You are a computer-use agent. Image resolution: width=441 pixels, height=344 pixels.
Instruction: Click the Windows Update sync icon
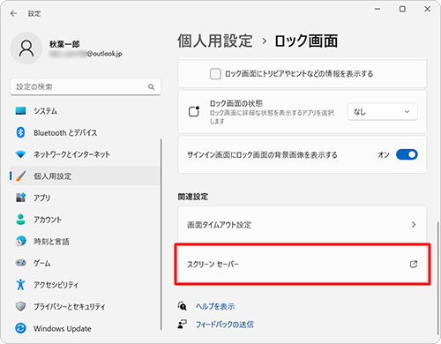click(x=20, y=328)
